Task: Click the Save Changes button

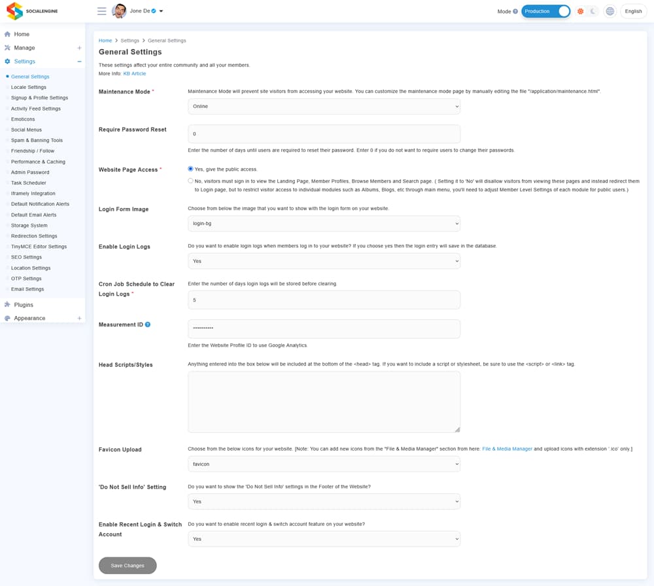Action: click(x=128, y=565)
